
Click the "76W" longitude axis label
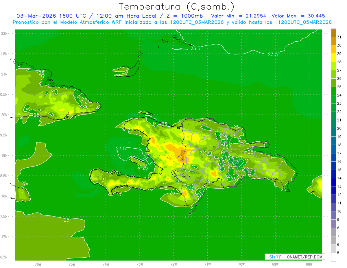click(38, 264)
